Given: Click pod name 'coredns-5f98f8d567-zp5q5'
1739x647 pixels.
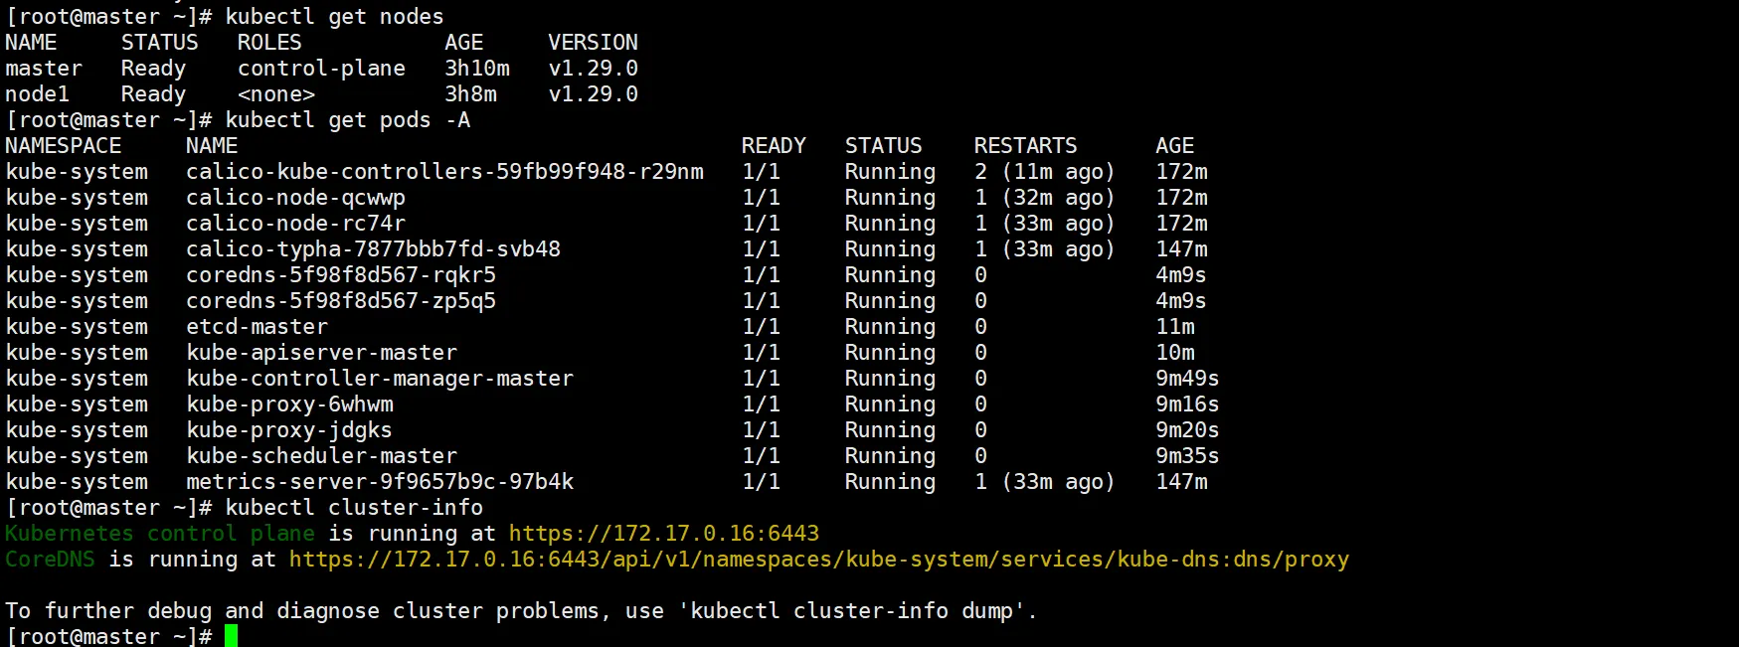Looking at the screenshot, I should (341, 301).
